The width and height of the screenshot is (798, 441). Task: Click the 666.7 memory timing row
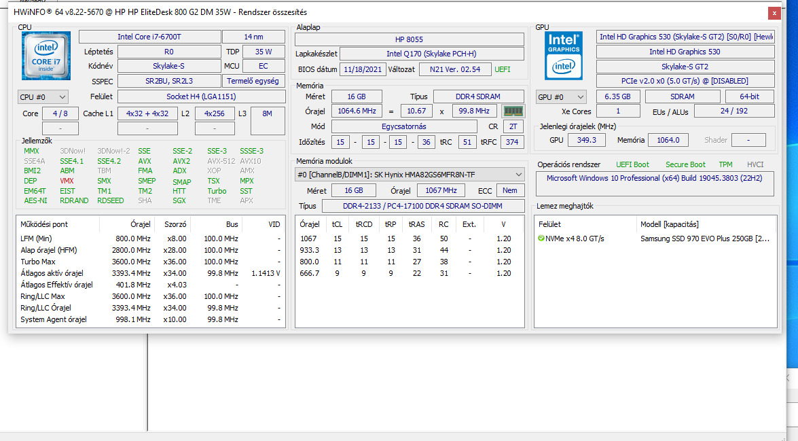pyautogui.click(x=410, y=273)
